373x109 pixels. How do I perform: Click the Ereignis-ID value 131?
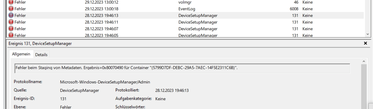[x=63, y=99]
